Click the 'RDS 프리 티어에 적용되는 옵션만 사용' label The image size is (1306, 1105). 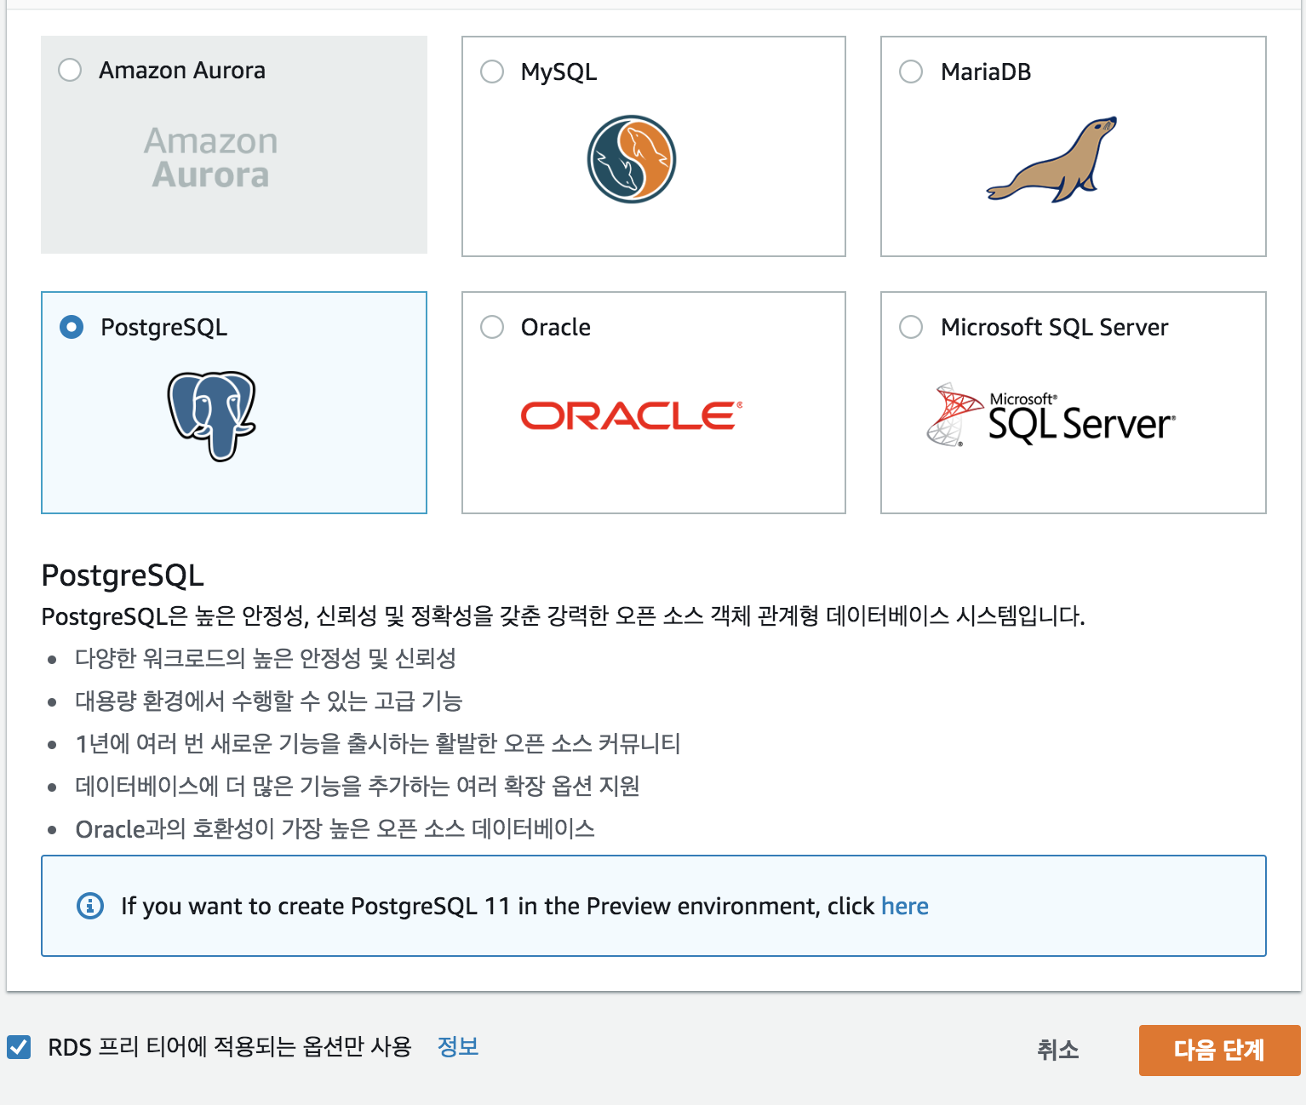click(230, 1047)
